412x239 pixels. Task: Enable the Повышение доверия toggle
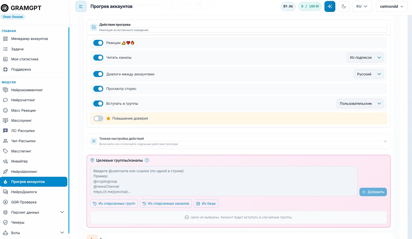coord(98,119)
